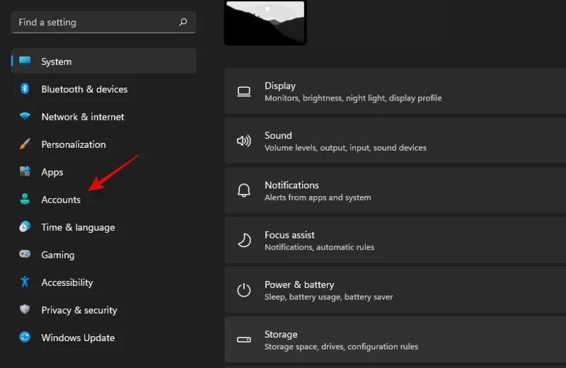Click the Privacy & security shield icon
This screenshot has height=368, width=566.
coord(25,310)
